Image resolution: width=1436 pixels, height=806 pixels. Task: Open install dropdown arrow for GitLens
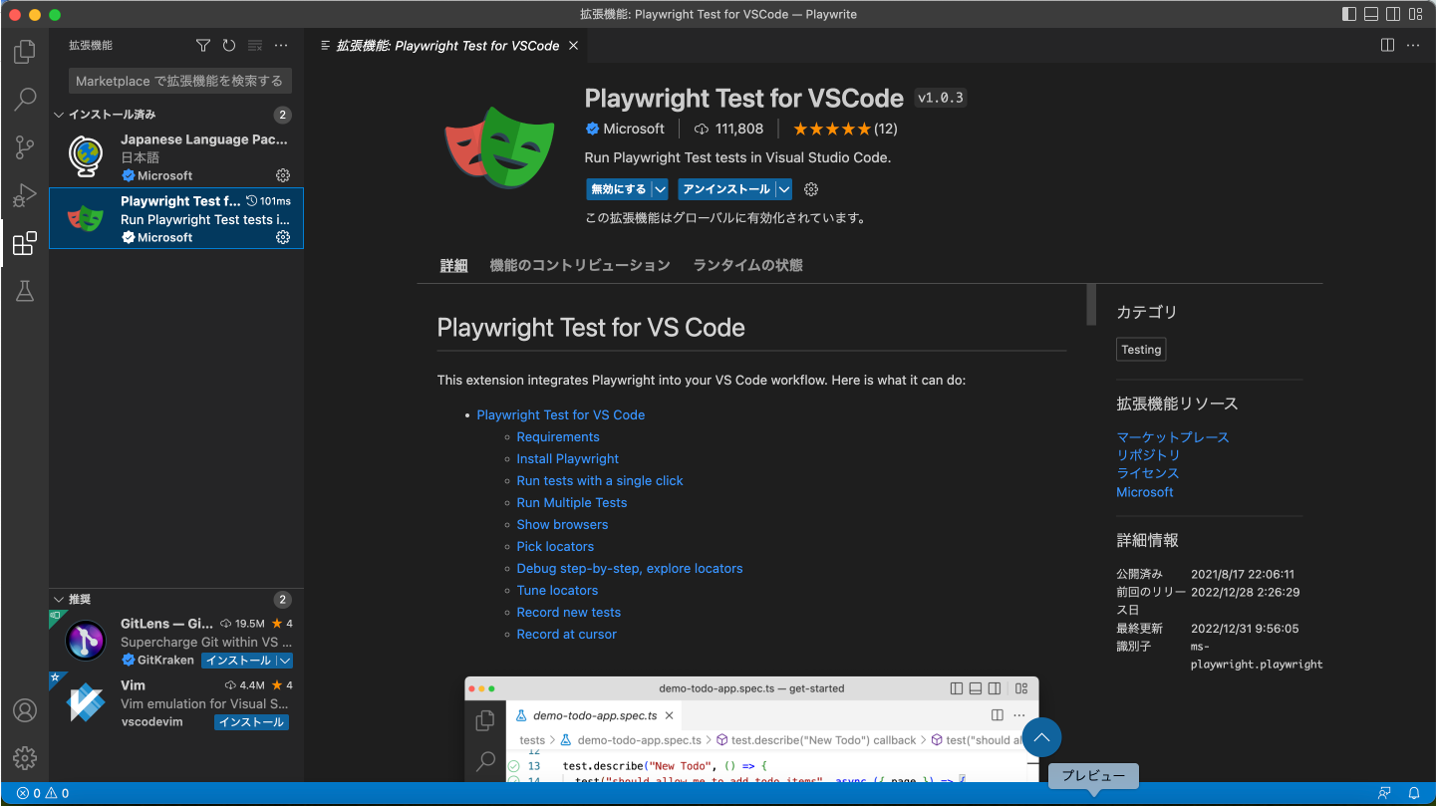(284, 661)
